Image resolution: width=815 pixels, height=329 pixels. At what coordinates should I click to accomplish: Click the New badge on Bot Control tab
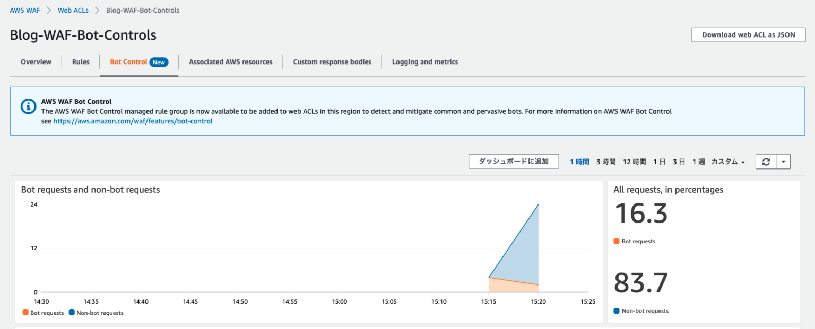click(159, 61)
